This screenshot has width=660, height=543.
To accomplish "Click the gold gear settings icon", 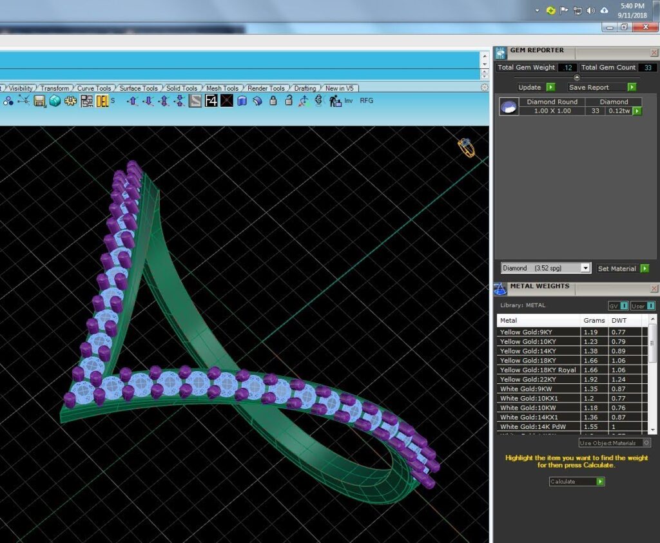I will (x=70, y=101).
